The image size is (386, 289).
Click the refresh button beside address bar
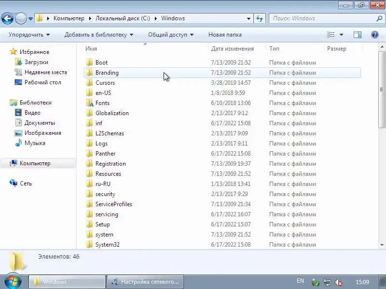pyautogui.click(x=260, y=18)
